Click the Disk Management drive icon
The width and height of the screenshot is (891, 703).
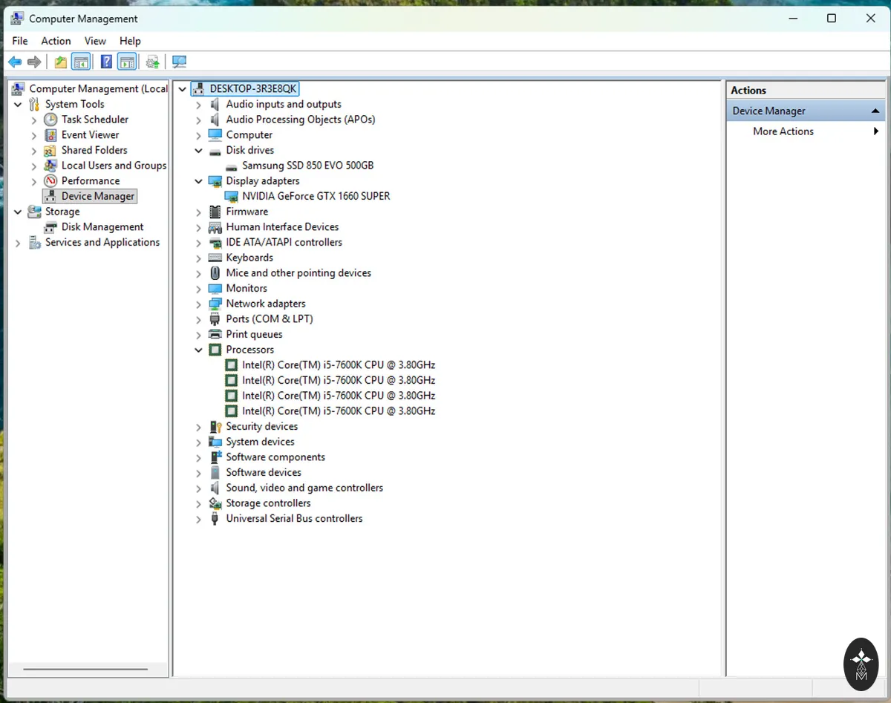[x=50, y=227]
